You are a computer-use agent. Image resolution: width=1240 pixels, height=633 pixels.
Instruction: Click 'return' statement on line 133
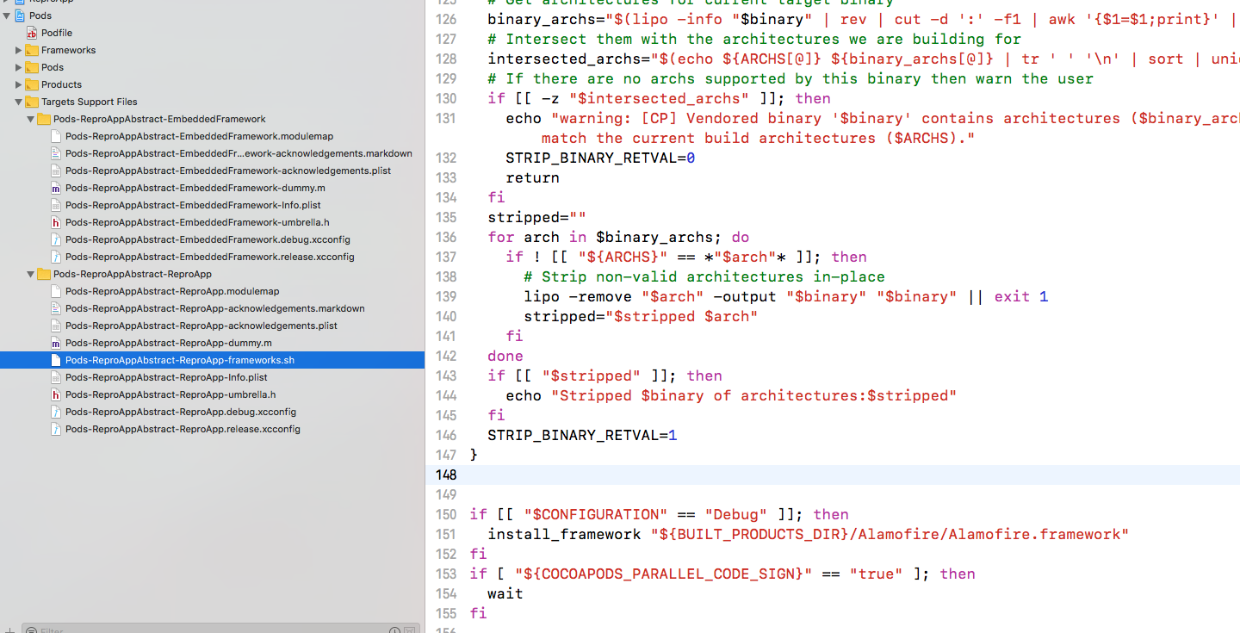point(532,177)
